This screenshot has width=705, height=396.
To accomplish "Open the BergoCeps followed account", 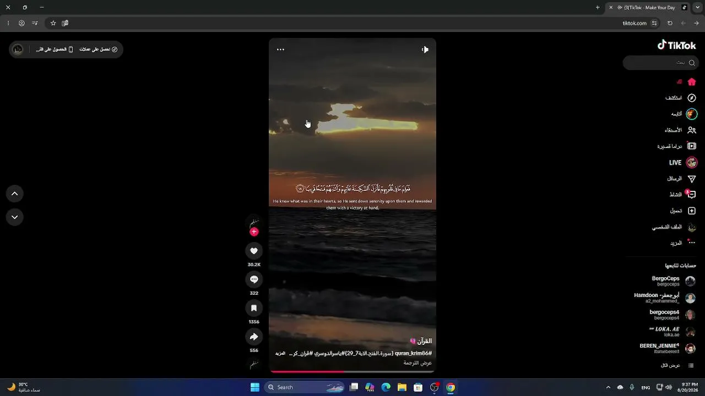I will [673, 281].
